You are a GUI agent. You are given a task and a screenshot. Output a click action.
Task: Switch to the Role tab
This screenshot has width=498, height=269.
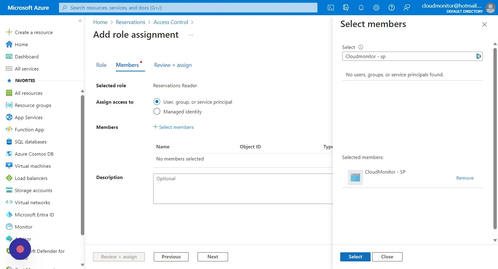pyautogui.click(x=101, y=65)
